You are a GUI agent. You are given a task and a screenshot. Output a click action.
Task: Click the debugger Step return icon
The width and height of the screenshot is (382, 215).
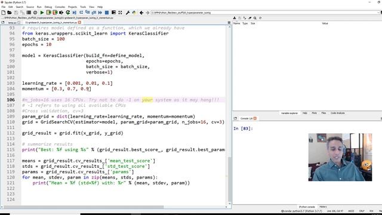tap(94, 13)
